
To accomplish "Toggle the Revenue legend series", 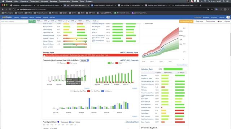I will tap(61, 63).
